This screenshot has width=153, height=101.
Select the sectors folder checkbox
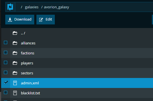pyautogui.click(x=6, y=72)
